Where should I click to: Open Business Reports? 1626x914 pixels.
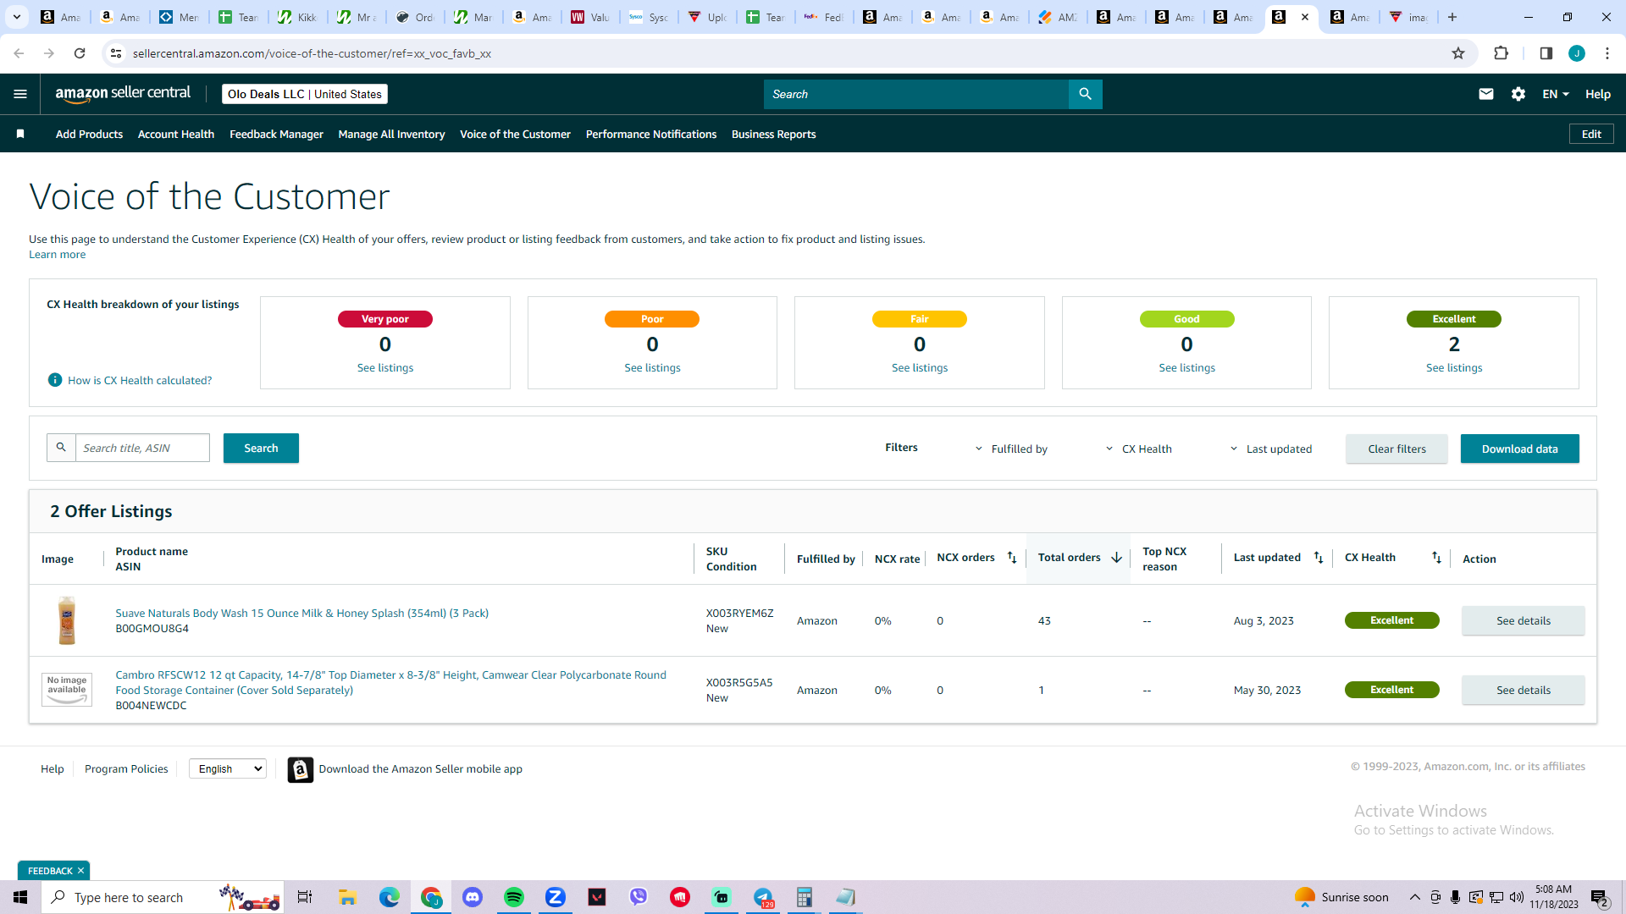(773, 134)
